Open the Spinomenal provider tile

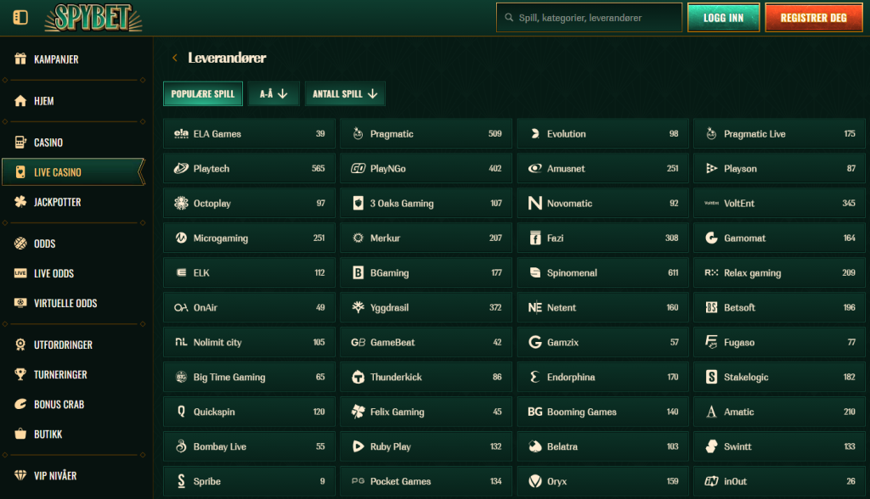click(x=602, y=272)
